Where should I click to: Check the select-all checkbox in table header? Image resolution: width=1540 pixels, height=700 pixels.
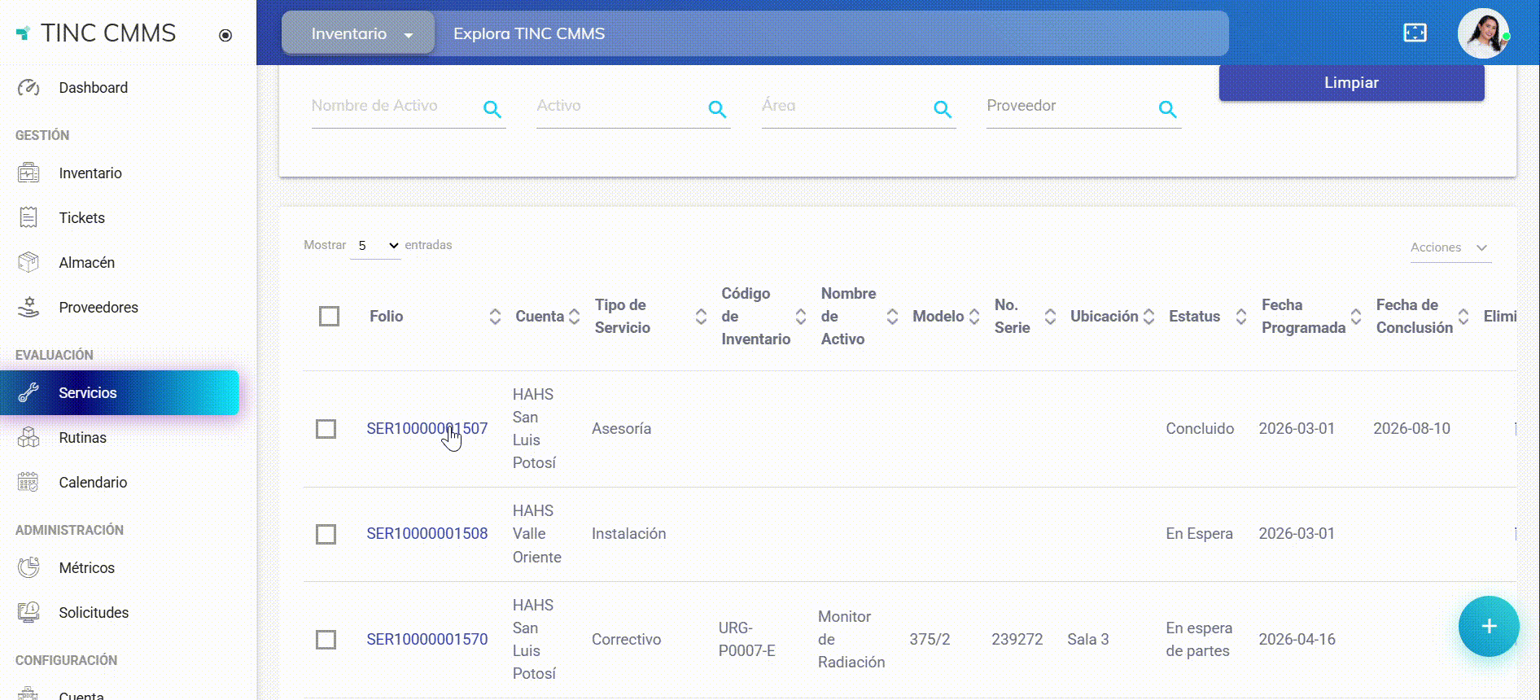(329, 316)
